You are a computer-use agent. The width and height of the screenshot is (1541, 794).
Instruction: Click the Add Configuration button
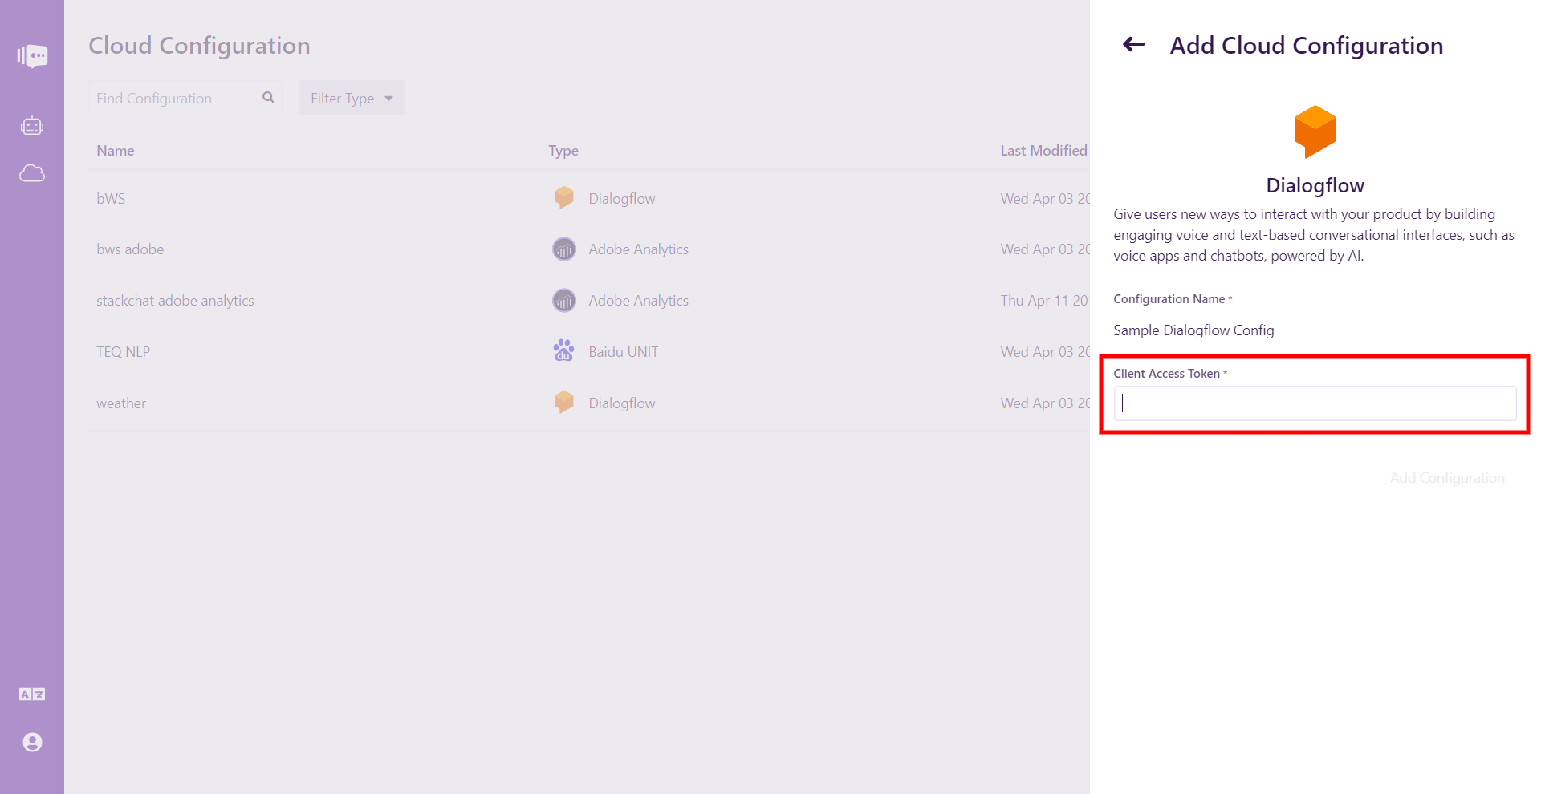coord(1447,478)
